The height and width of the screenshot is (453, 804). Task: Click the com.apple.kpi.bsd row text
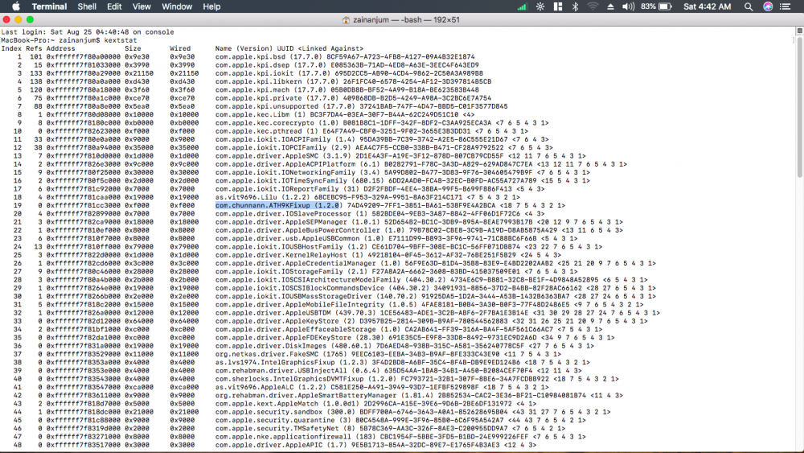point(345,56)
